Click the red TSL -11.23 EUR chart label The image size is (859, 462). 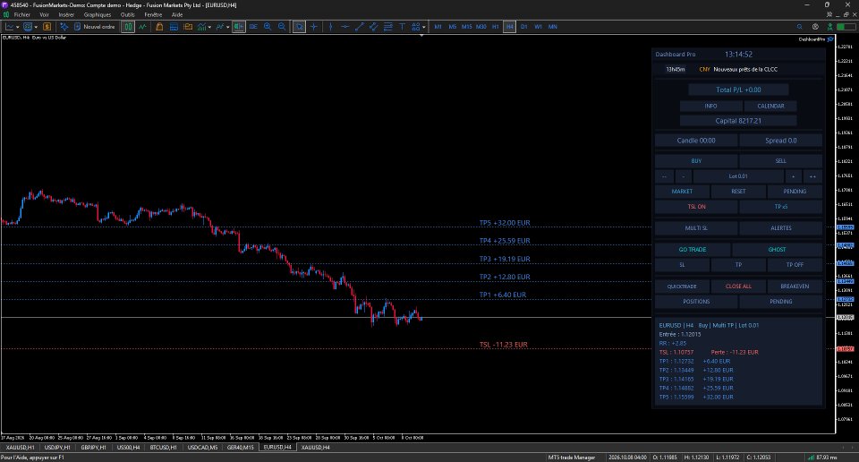pyautogui.click(x=504, y=345)
